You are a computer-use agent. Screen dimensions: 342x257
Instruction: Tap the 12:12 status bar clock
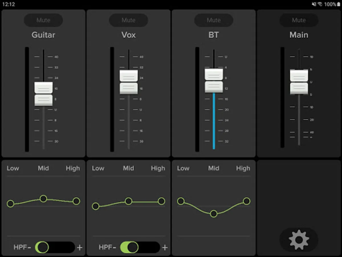point(8,4)
